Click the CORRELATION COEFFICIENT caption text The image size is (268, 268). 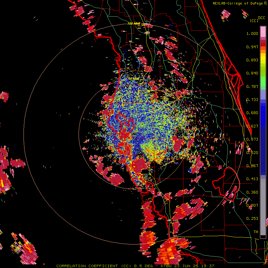87,266
